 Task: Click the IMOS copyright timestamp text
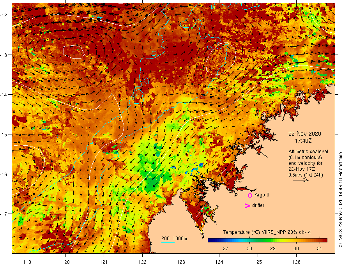[340, 200]
